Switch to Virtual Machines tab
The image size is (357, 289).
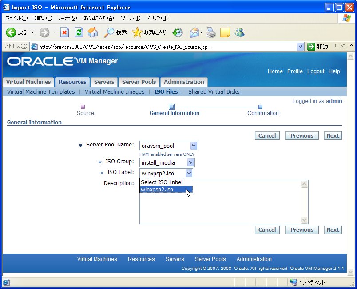(x=28, y=82)
